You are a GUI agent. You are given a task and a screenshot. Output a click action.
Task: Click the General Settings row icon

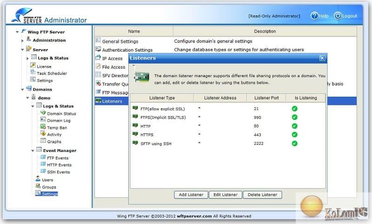[x=98, y=40]
